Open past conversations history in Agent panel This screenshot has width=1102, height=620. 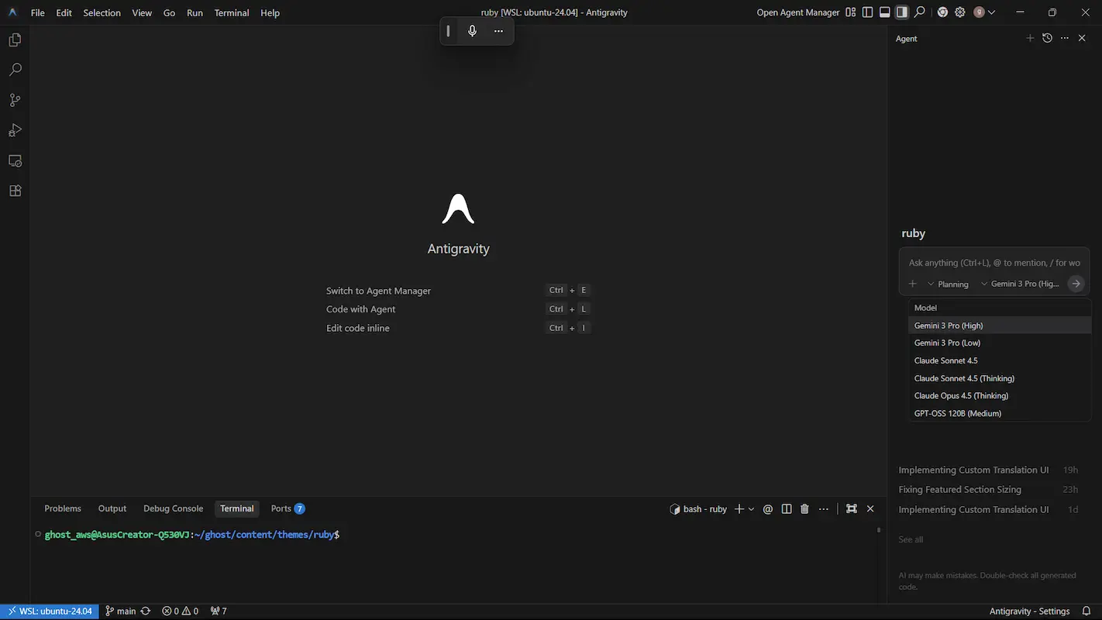(x=1047, y=38)
